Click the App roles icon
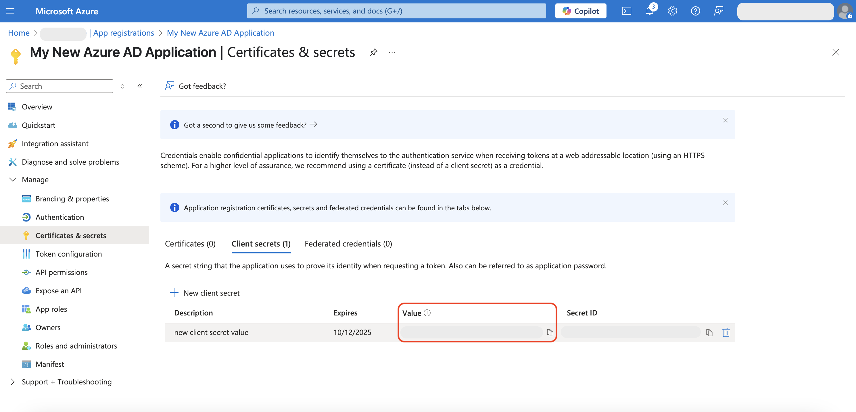The height and width of the screenshot is (412, 856). click(x=26, y=309)
